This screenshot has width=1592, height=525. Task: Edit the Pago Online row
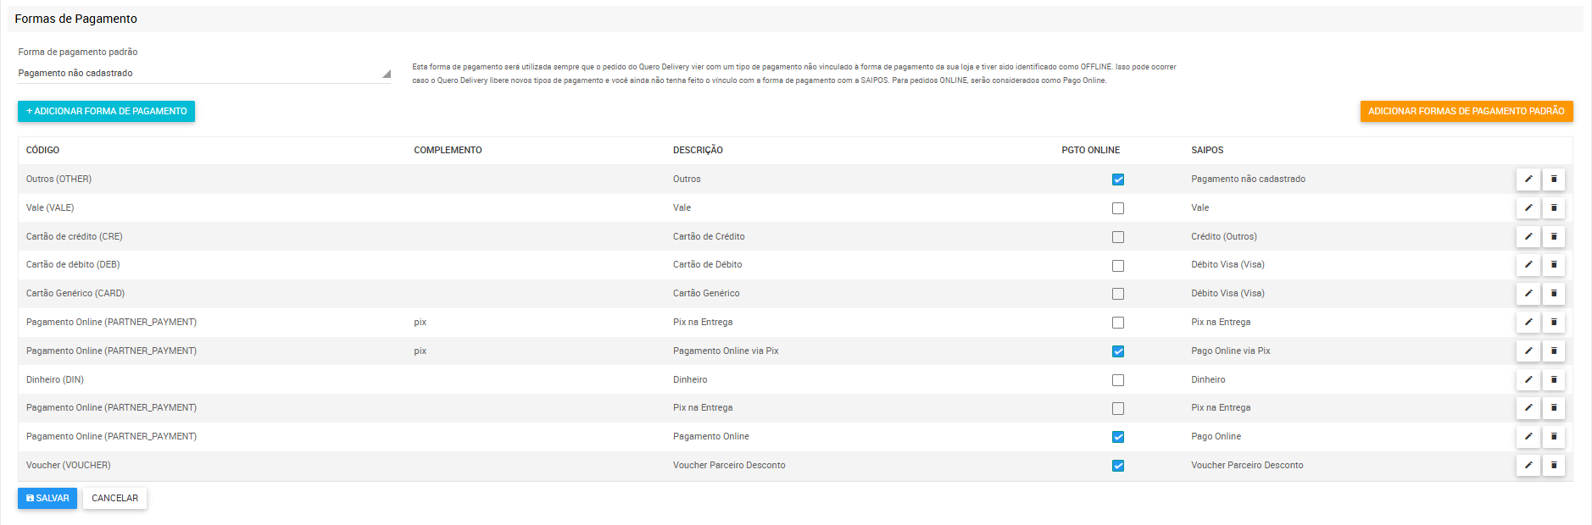click(x=1528, y=437)
